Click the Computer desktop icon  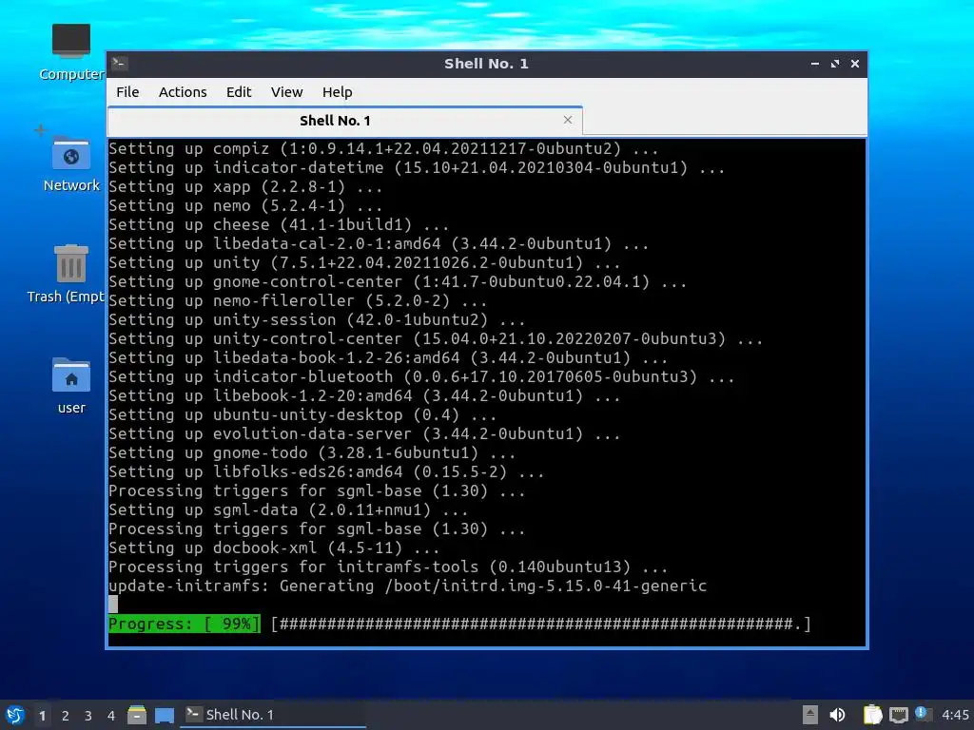70,51
